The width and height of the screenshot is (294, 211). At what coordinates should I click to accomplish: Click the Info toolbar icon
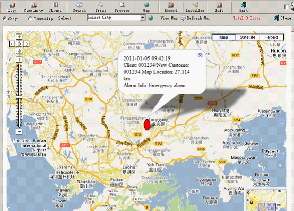point(219,7)
